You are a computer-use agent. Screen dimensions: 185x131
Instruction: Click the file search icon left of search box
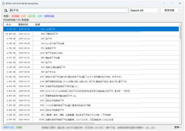click(6, 10)
